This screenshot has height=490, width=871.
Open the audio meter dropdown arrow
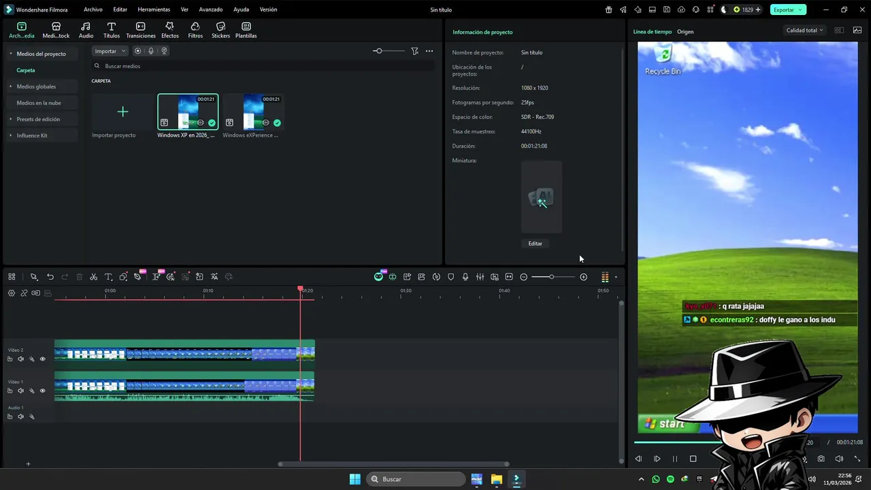pyautogui.click(x=616, y=277)
